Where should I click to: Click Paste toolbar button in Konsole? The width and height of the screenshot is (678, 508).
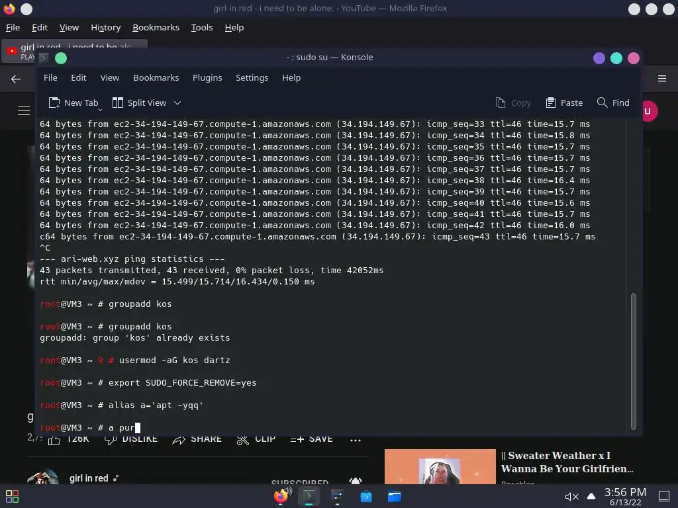[564, 103]
